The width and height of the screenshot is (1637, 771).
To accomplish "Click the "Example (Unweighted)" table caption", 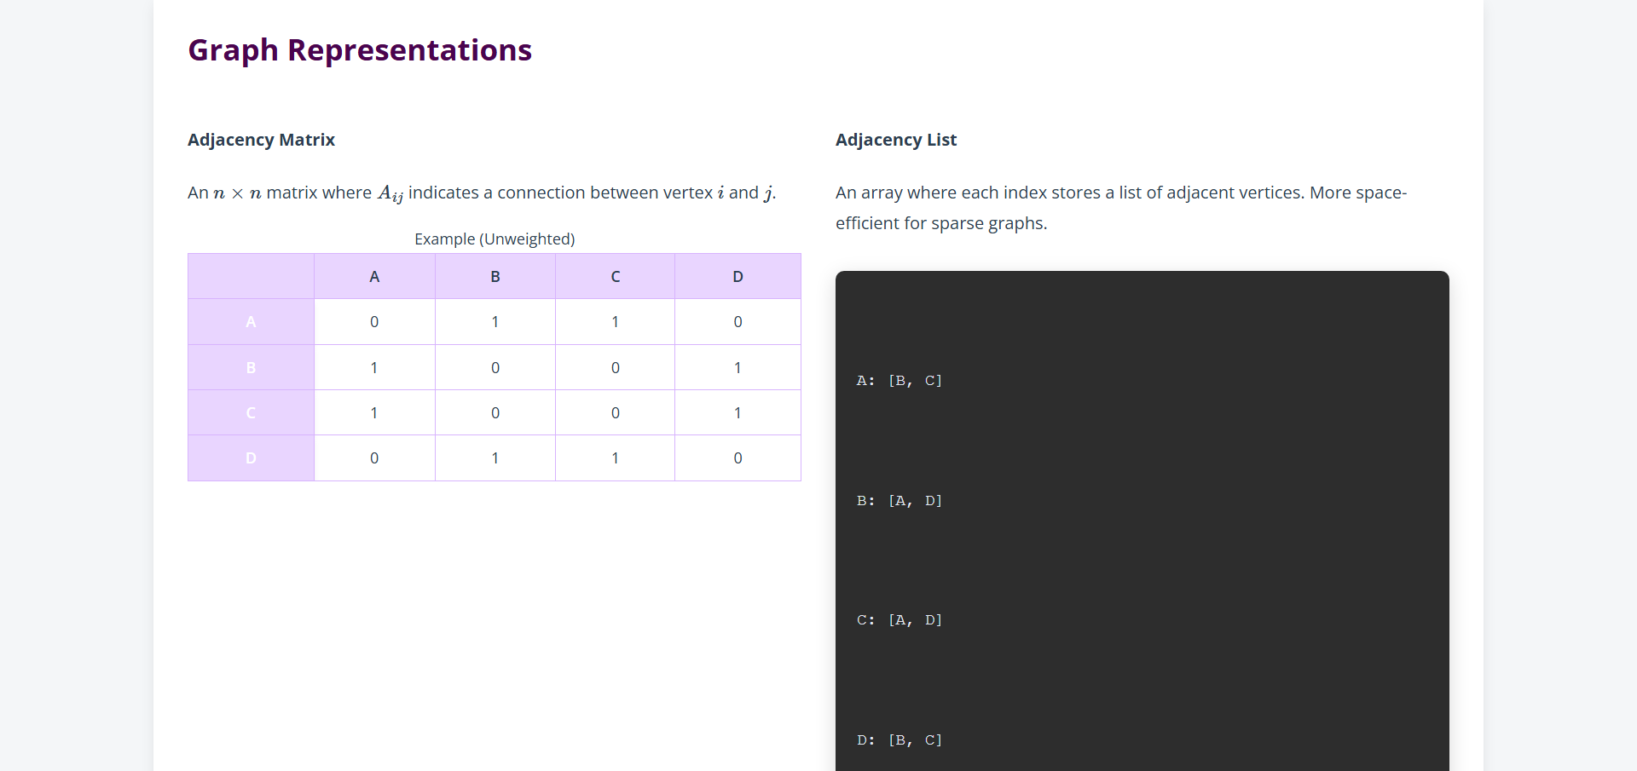I will pyautogui.click(x=495, y=239).
